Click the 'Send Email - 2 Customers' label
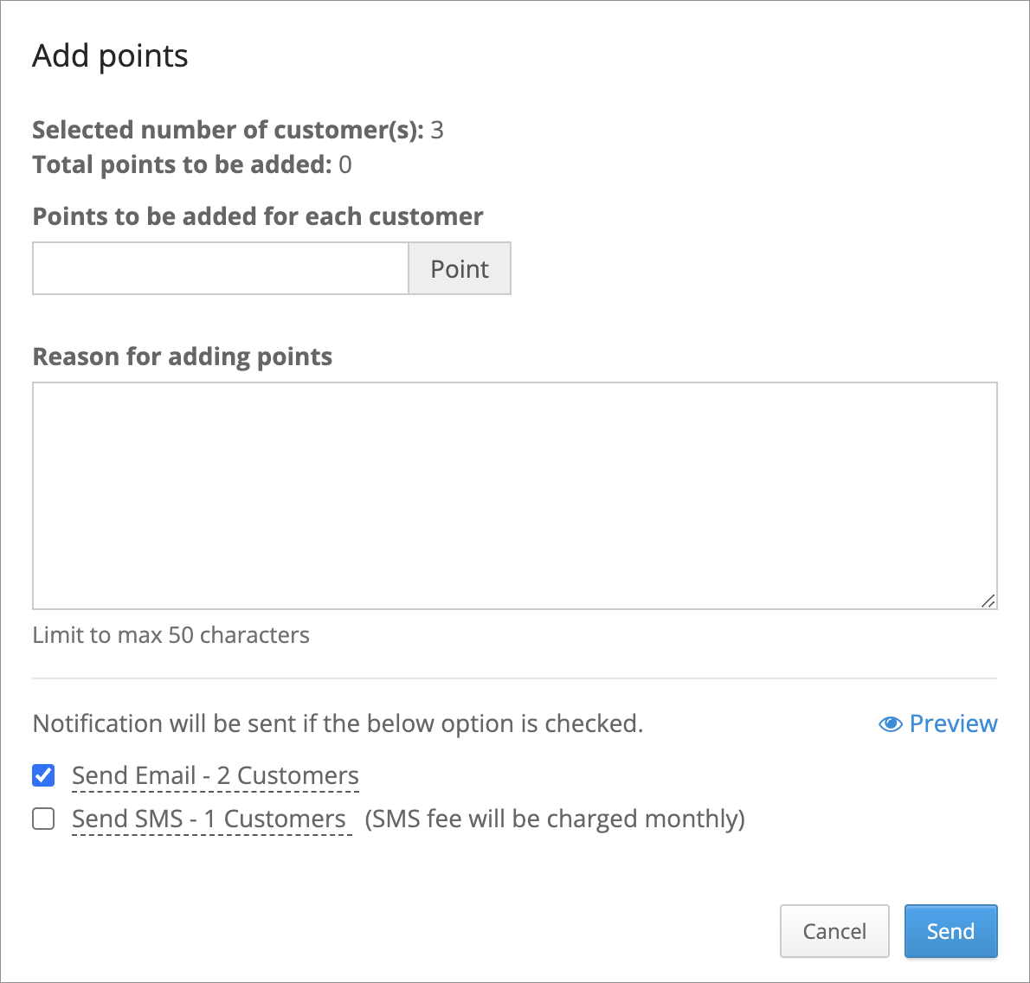The height and width of the screenshot is (983, 1030). 216,775
